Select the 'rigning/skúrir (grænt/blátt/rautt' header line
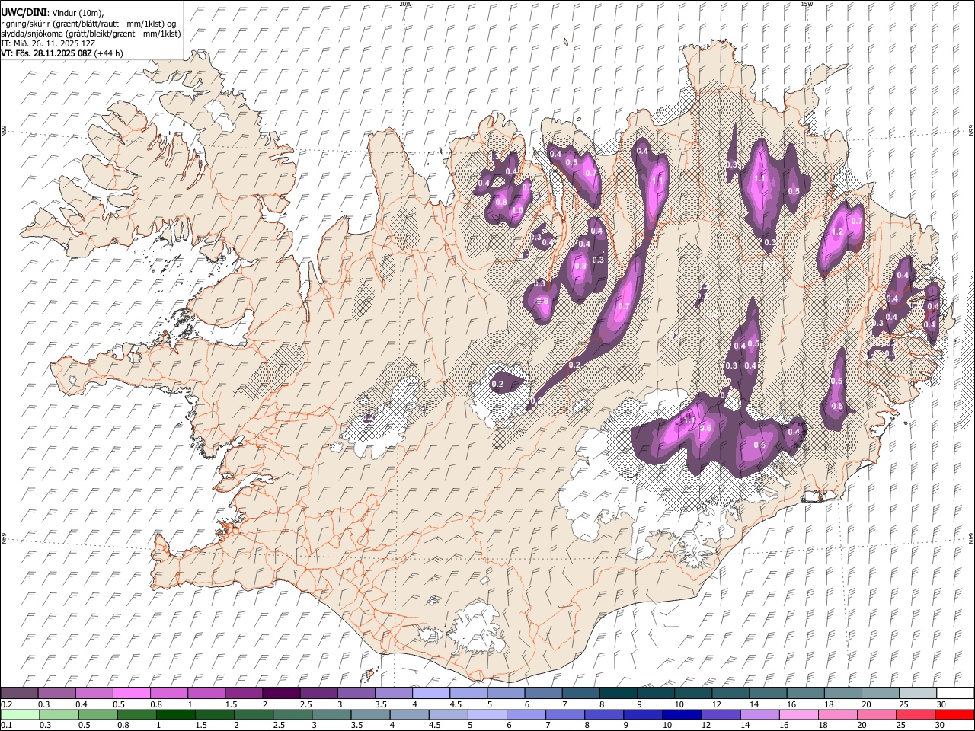Image resolution: width=975 pixels, height=731 pixels. click(88, 24)
